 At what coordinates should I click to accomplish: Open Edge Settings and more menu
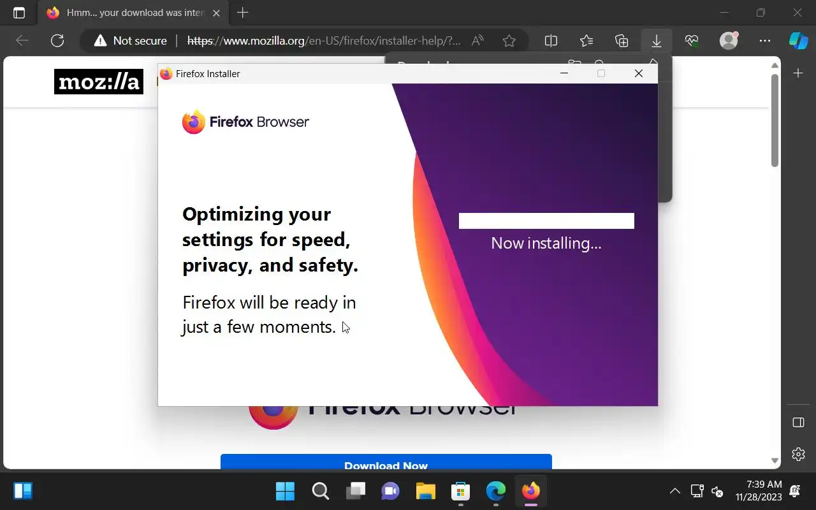tap(765, 41)
